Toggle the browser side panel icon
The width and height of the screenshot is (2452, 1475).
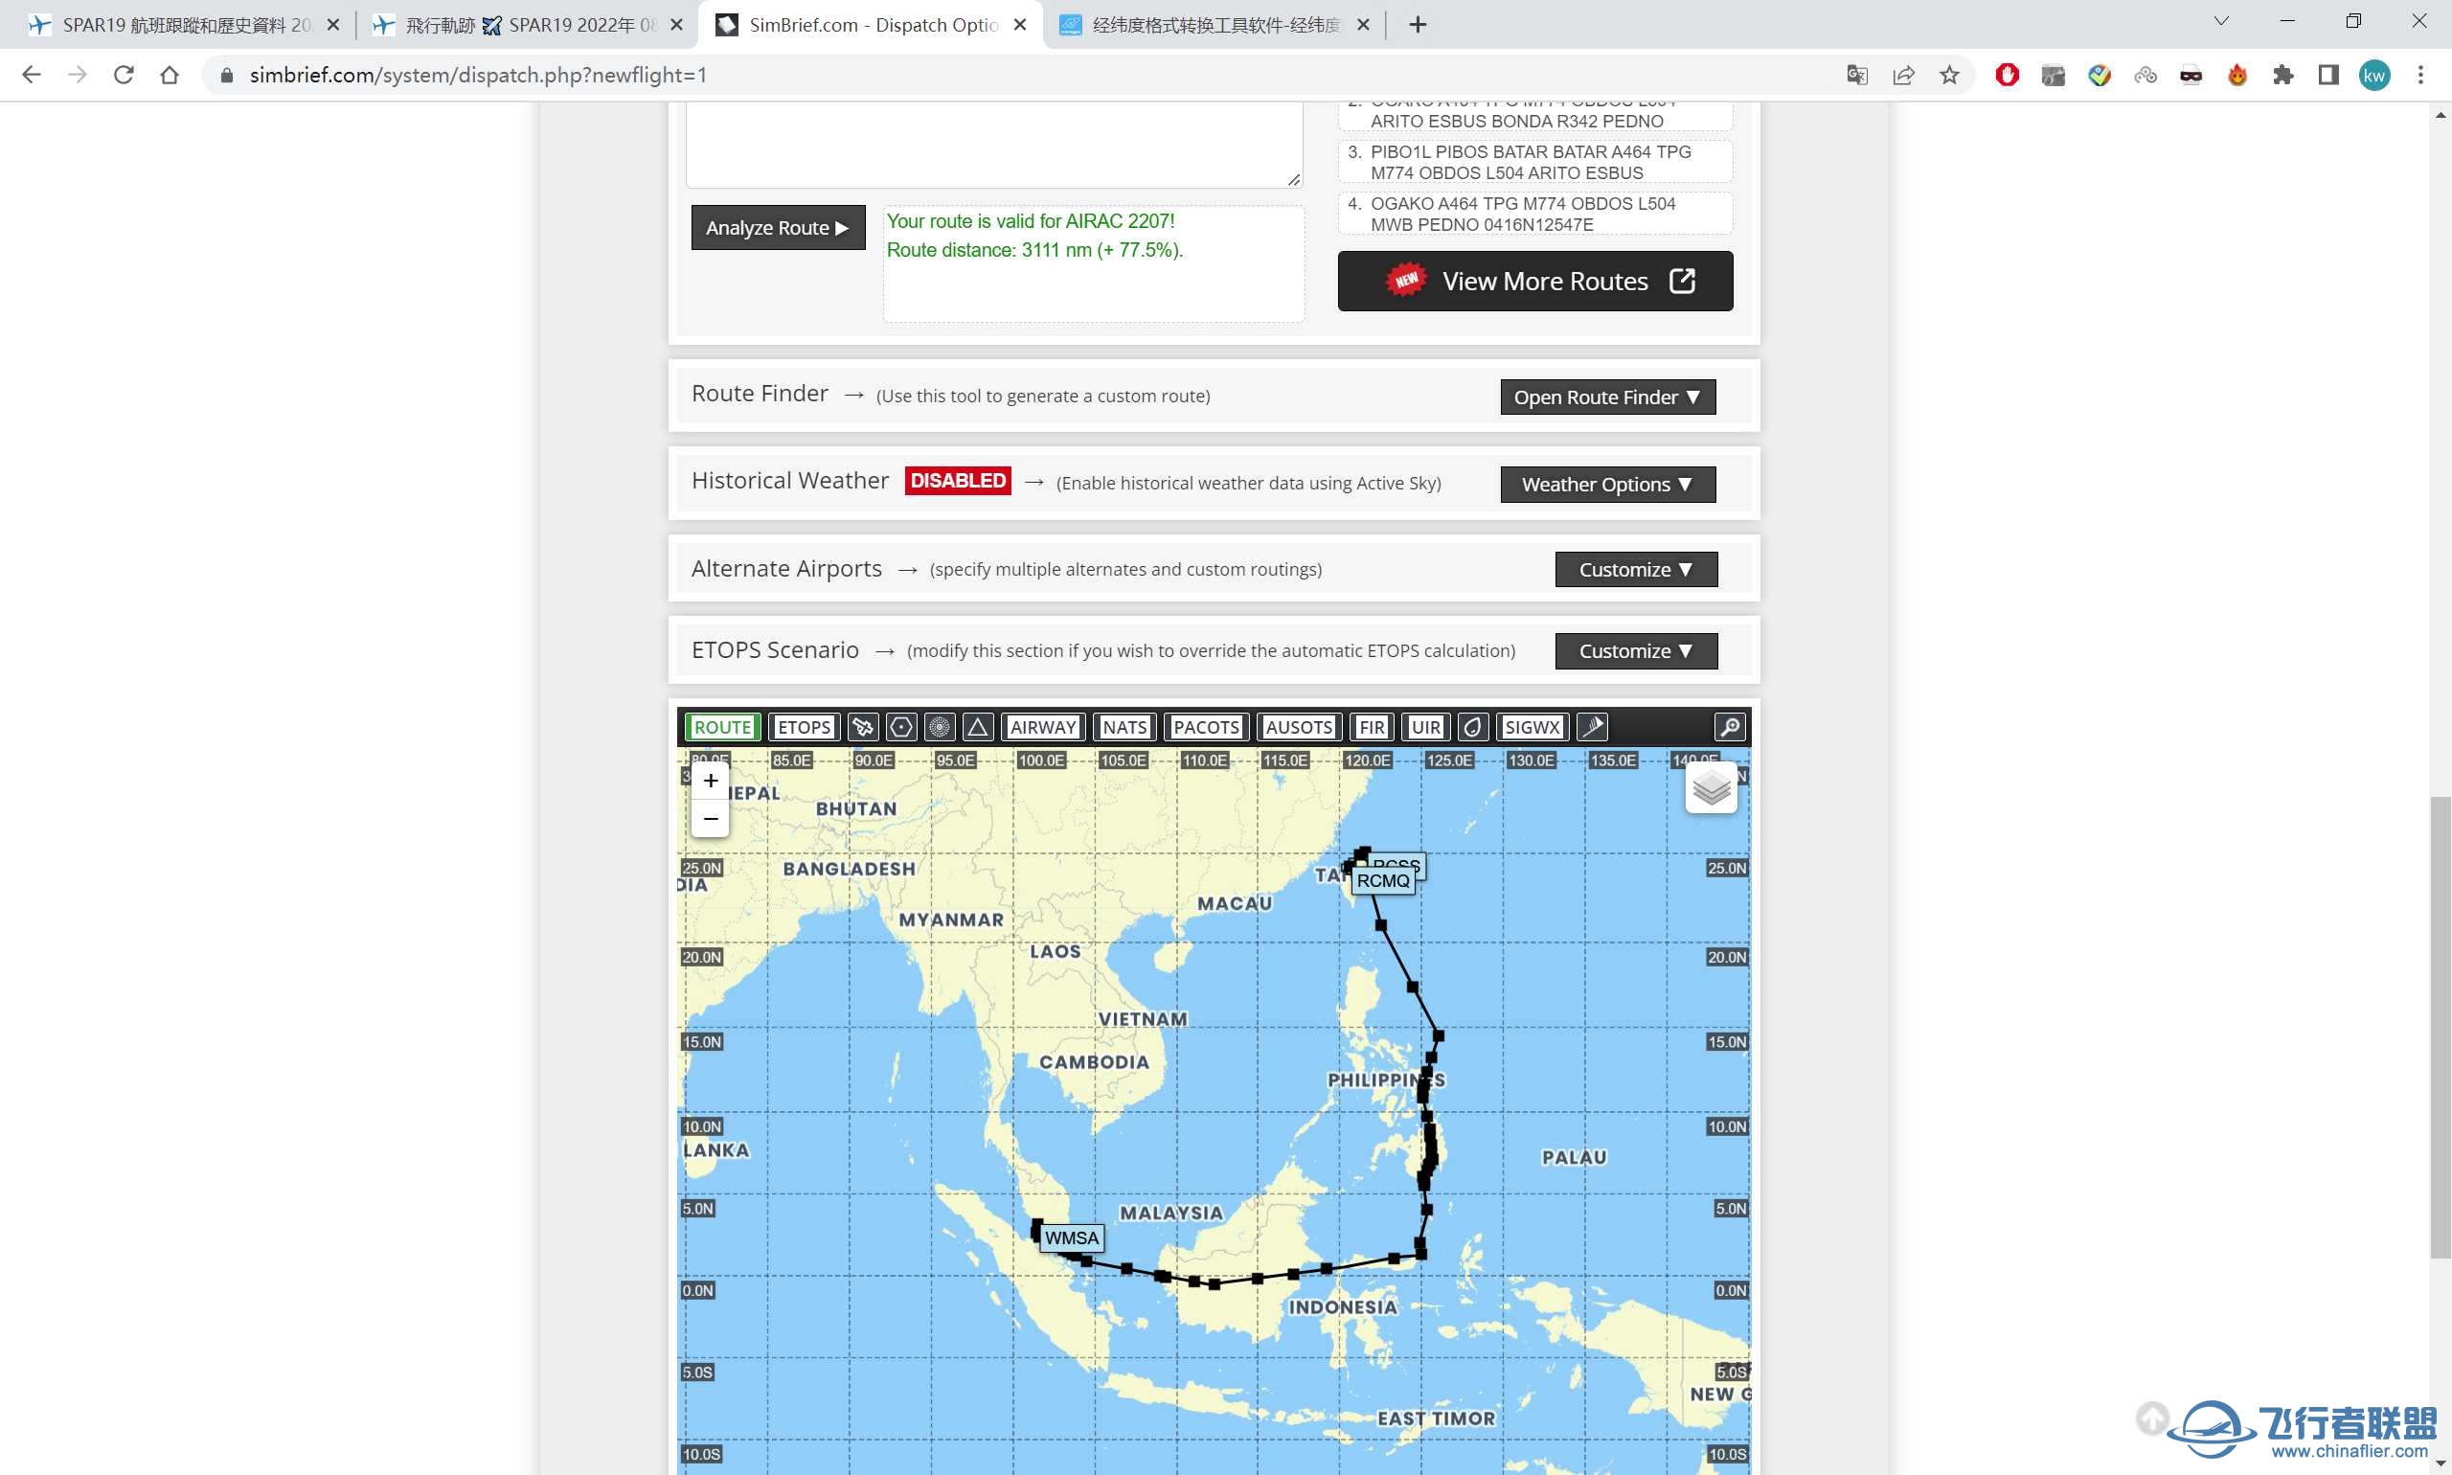(x=2328, y=76)
